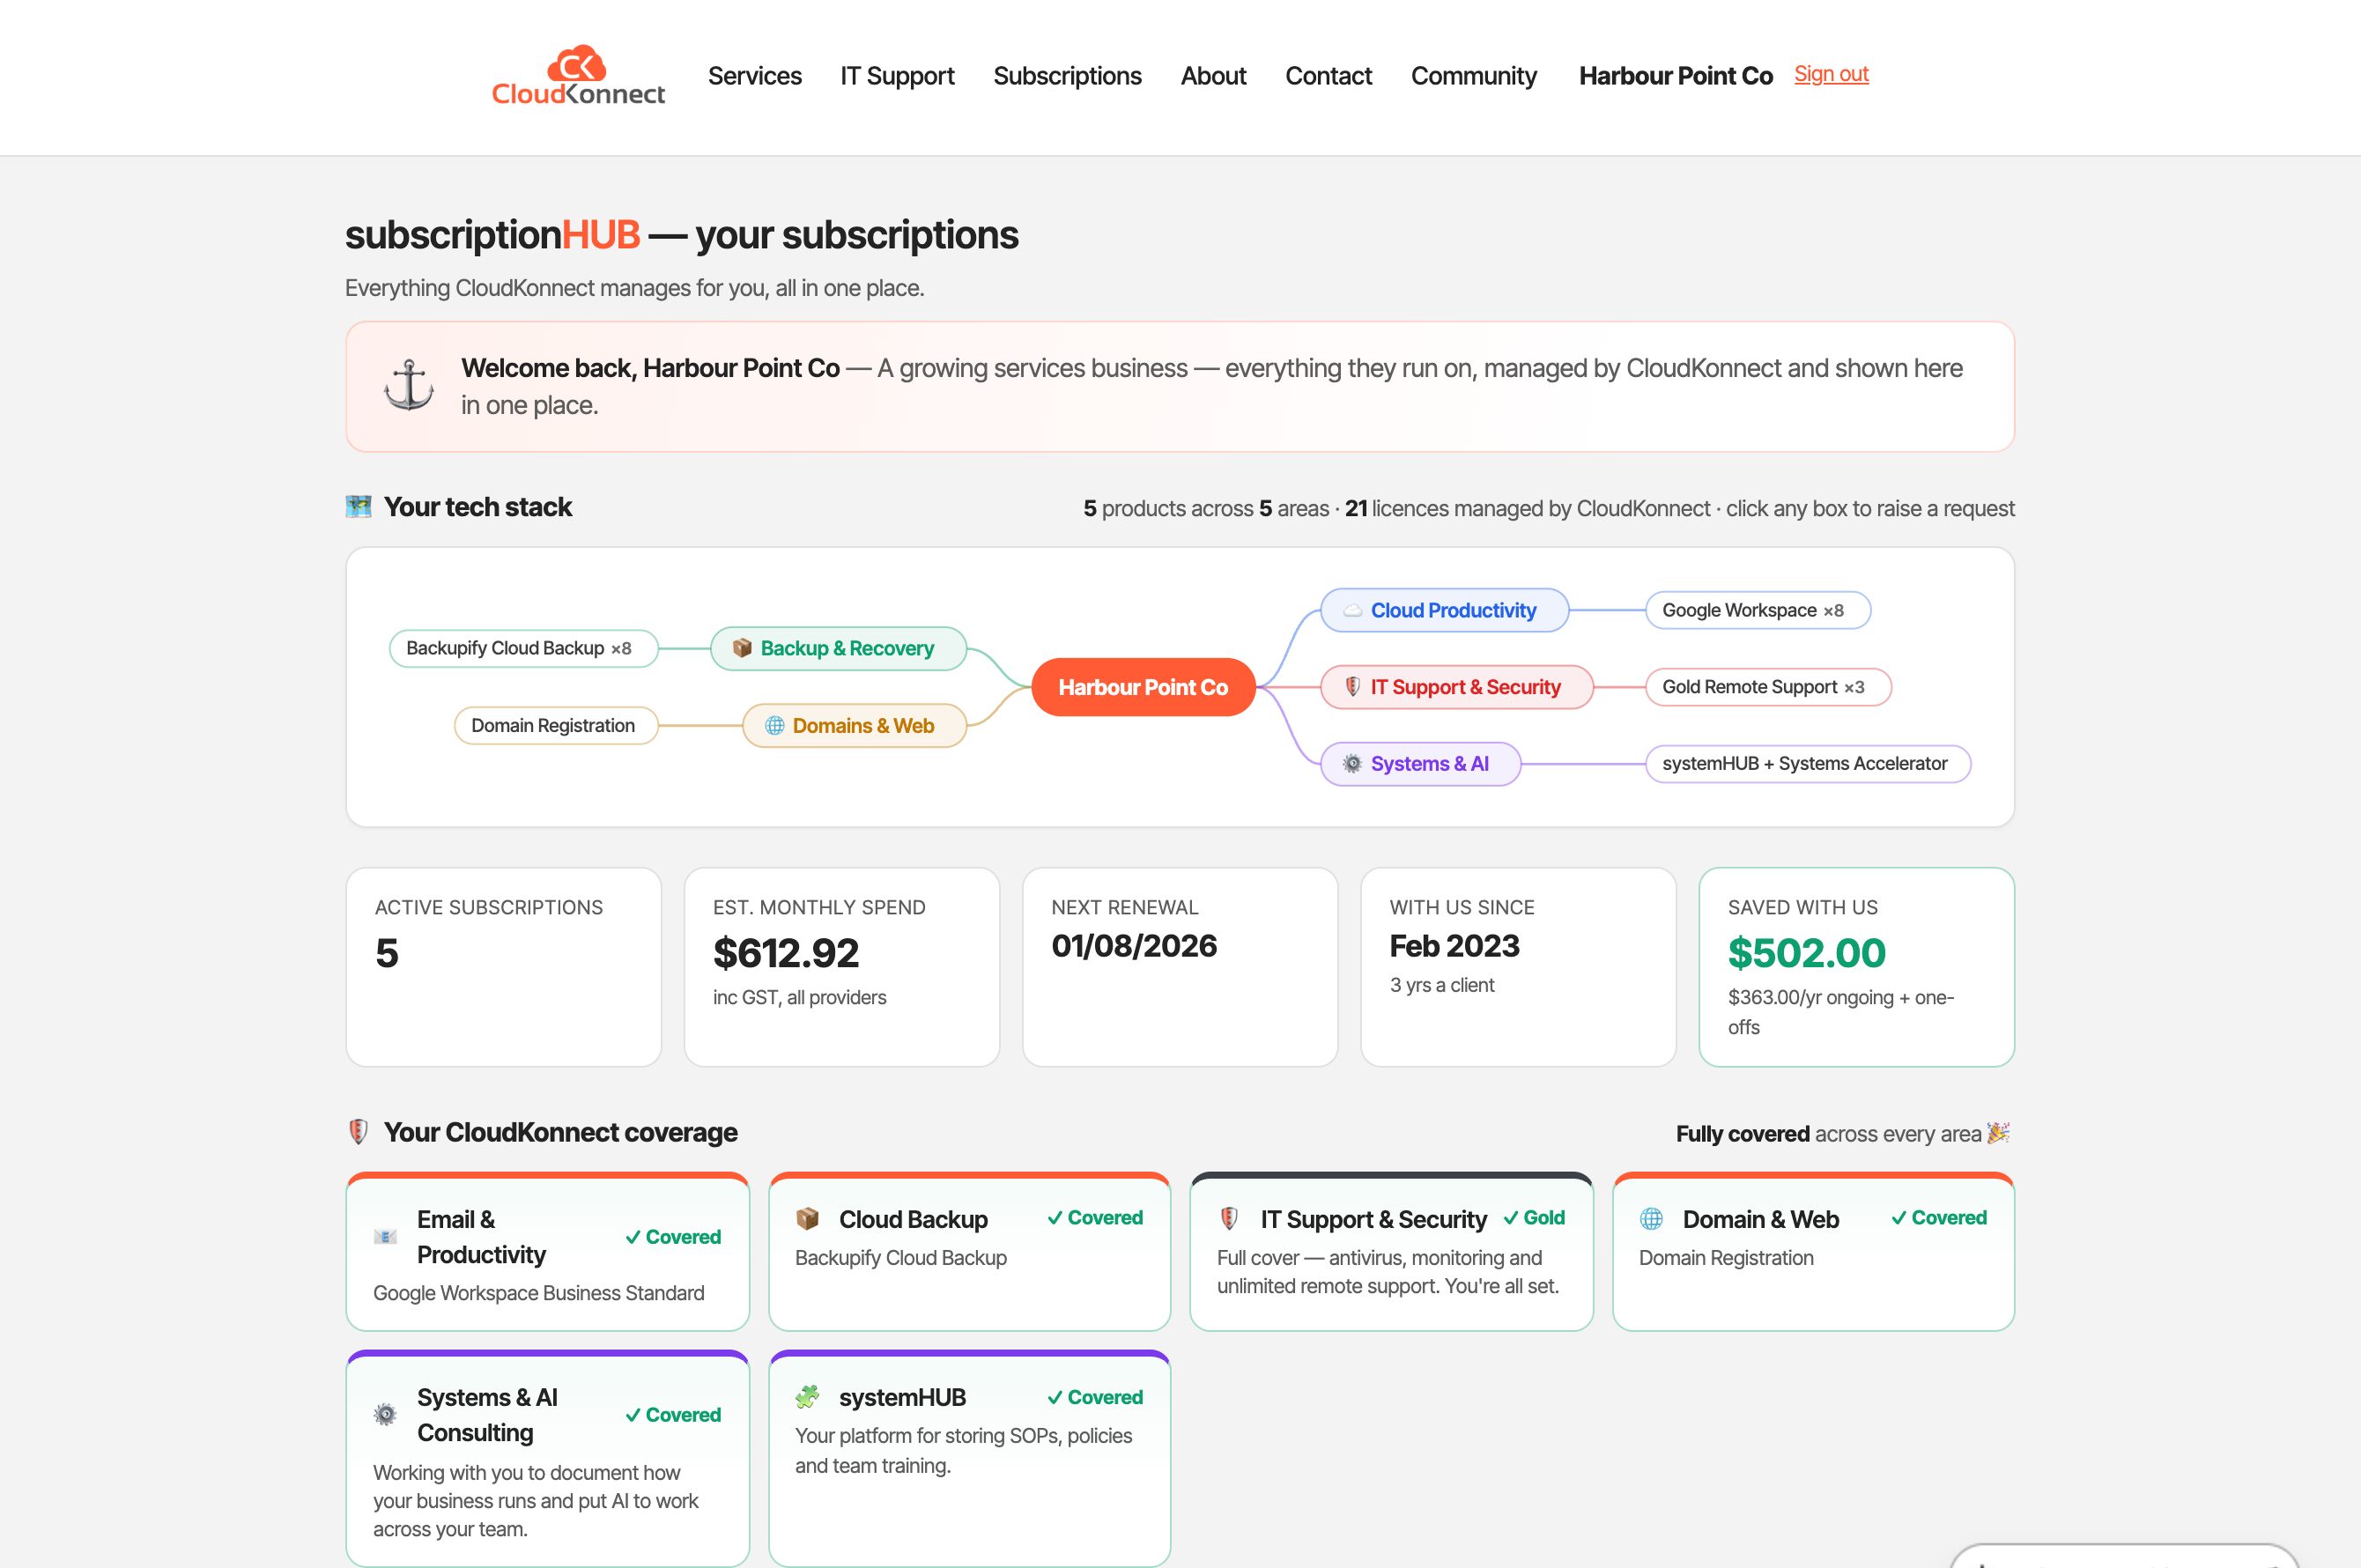The height and width of the screenshot is (1568, 2361).
Task: Click the anchor icon in welcome banner
Action: point(409,386)
